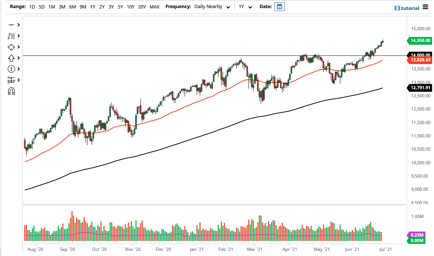434x256 pixels.
Task: Select the annotation list tool
Action: (11, 36)
